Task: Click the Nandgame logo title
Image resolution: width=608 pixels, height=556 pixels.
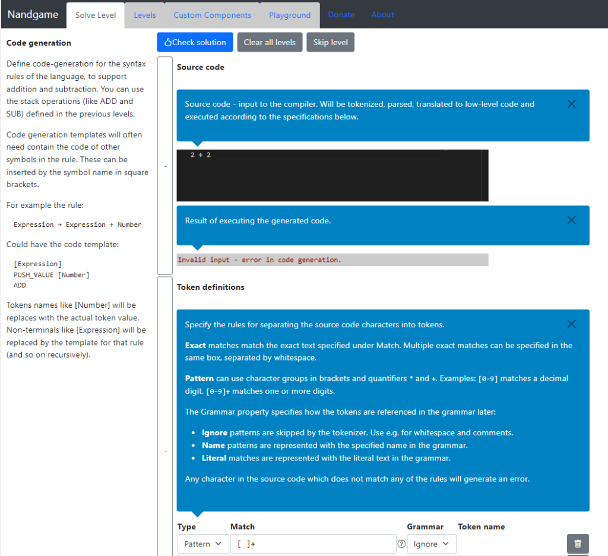Action: (x=33, y=15)
